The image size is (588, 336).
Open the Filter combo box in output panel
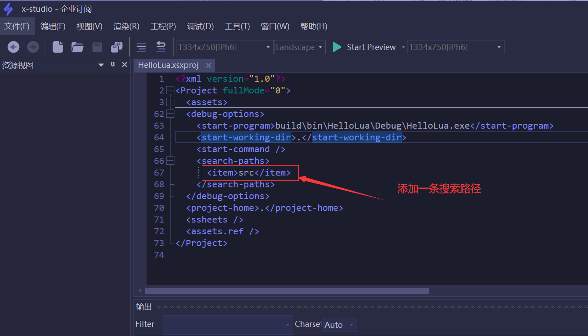[x=228, y=325]
